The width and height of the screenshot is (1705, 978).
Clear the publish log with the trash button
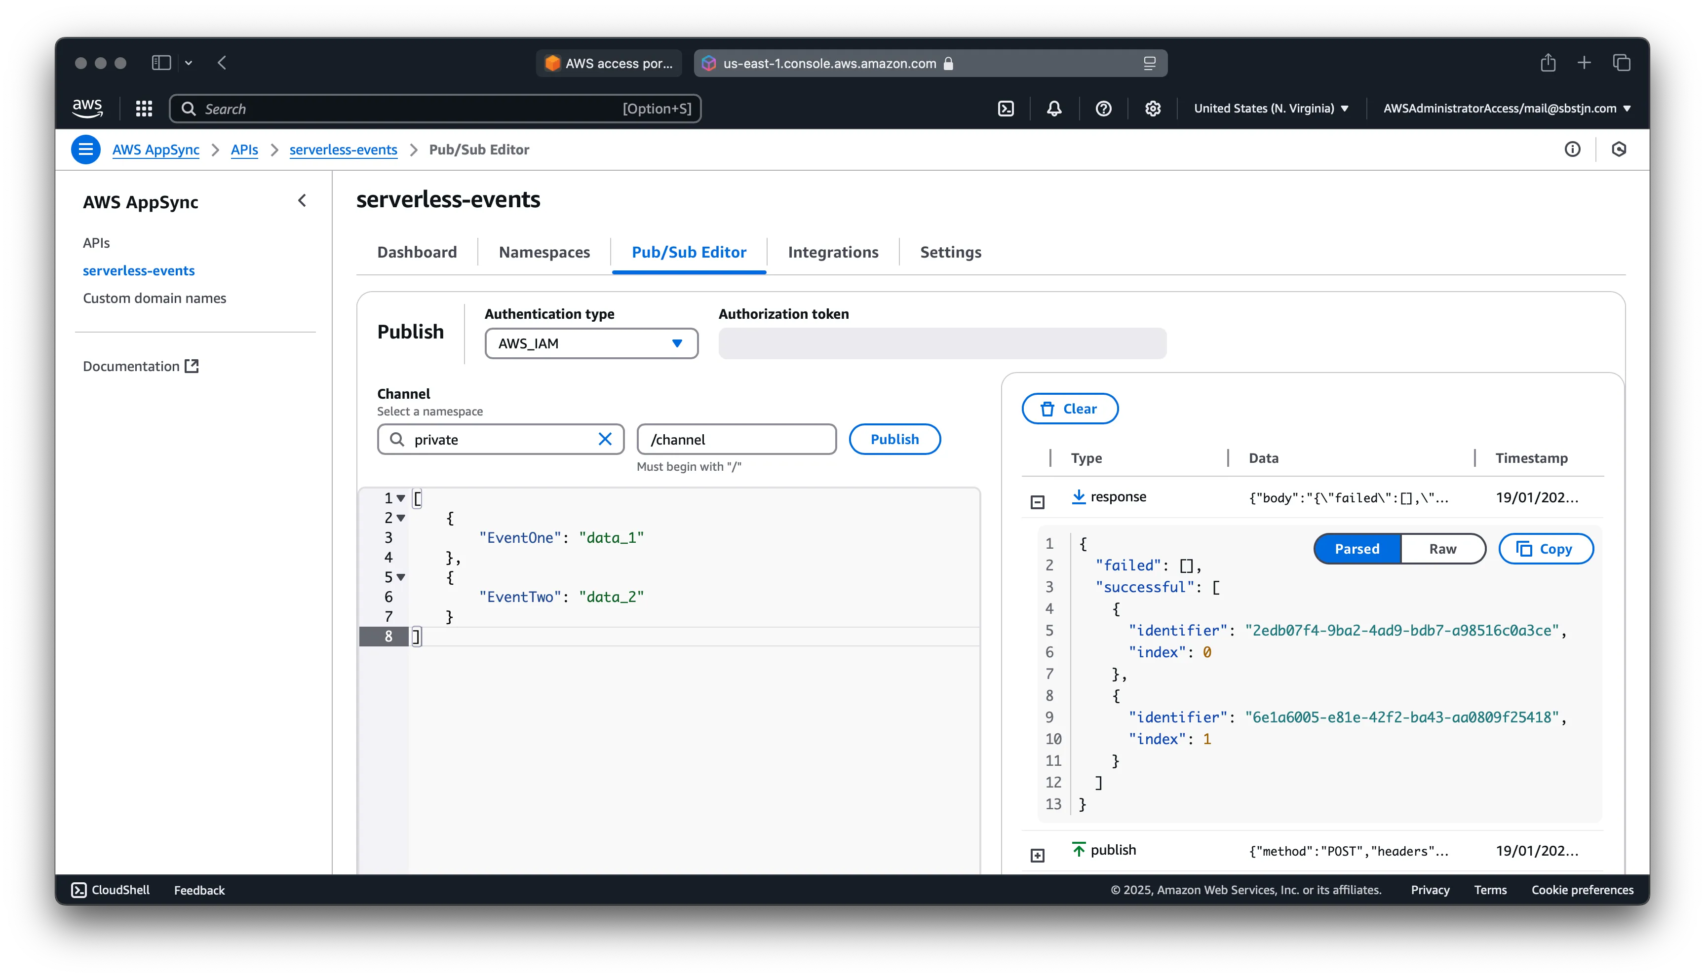point(1070,409)
